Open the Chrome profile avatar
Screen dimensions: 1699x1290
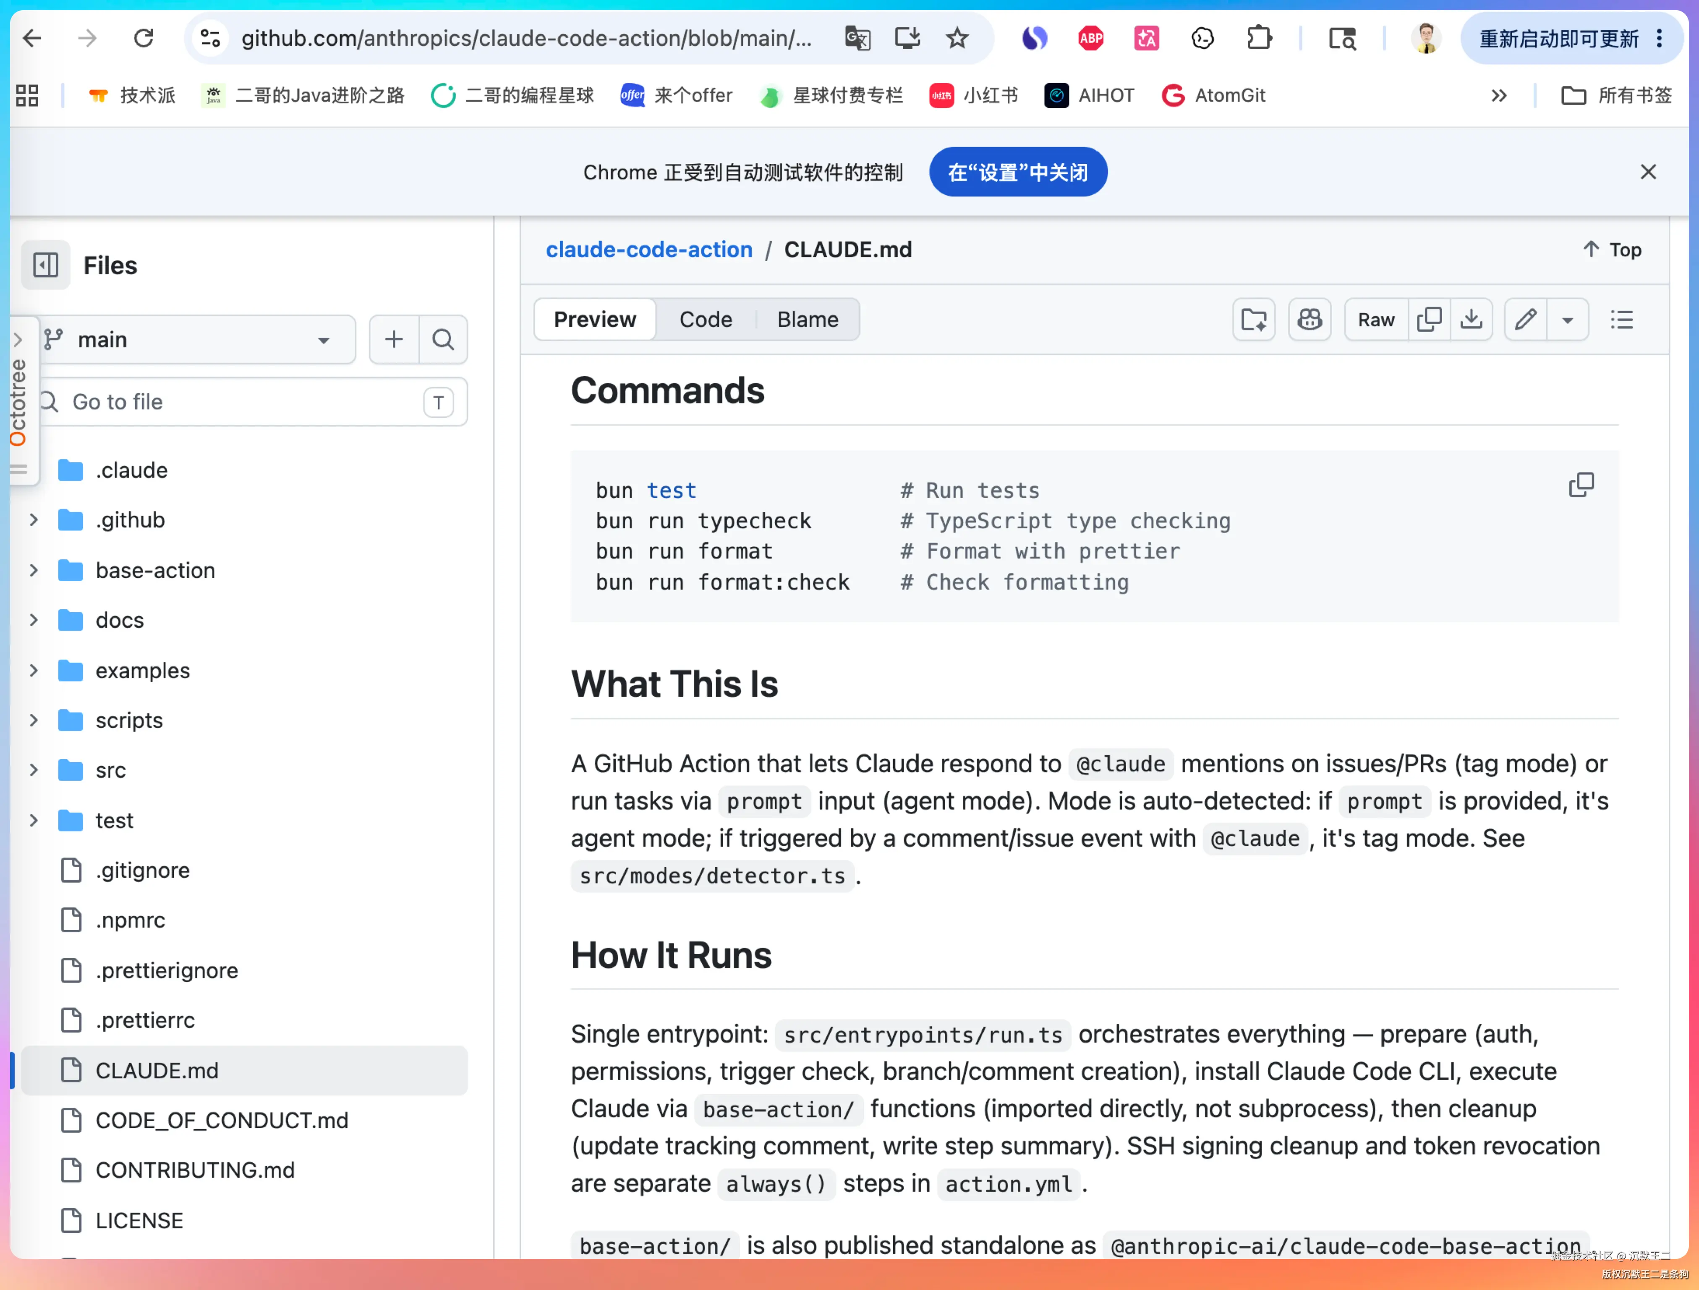(1426, 38)
